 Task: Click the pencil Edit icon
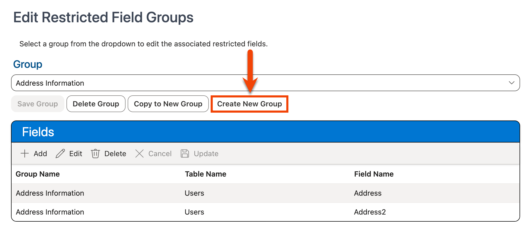pos(60,154)
